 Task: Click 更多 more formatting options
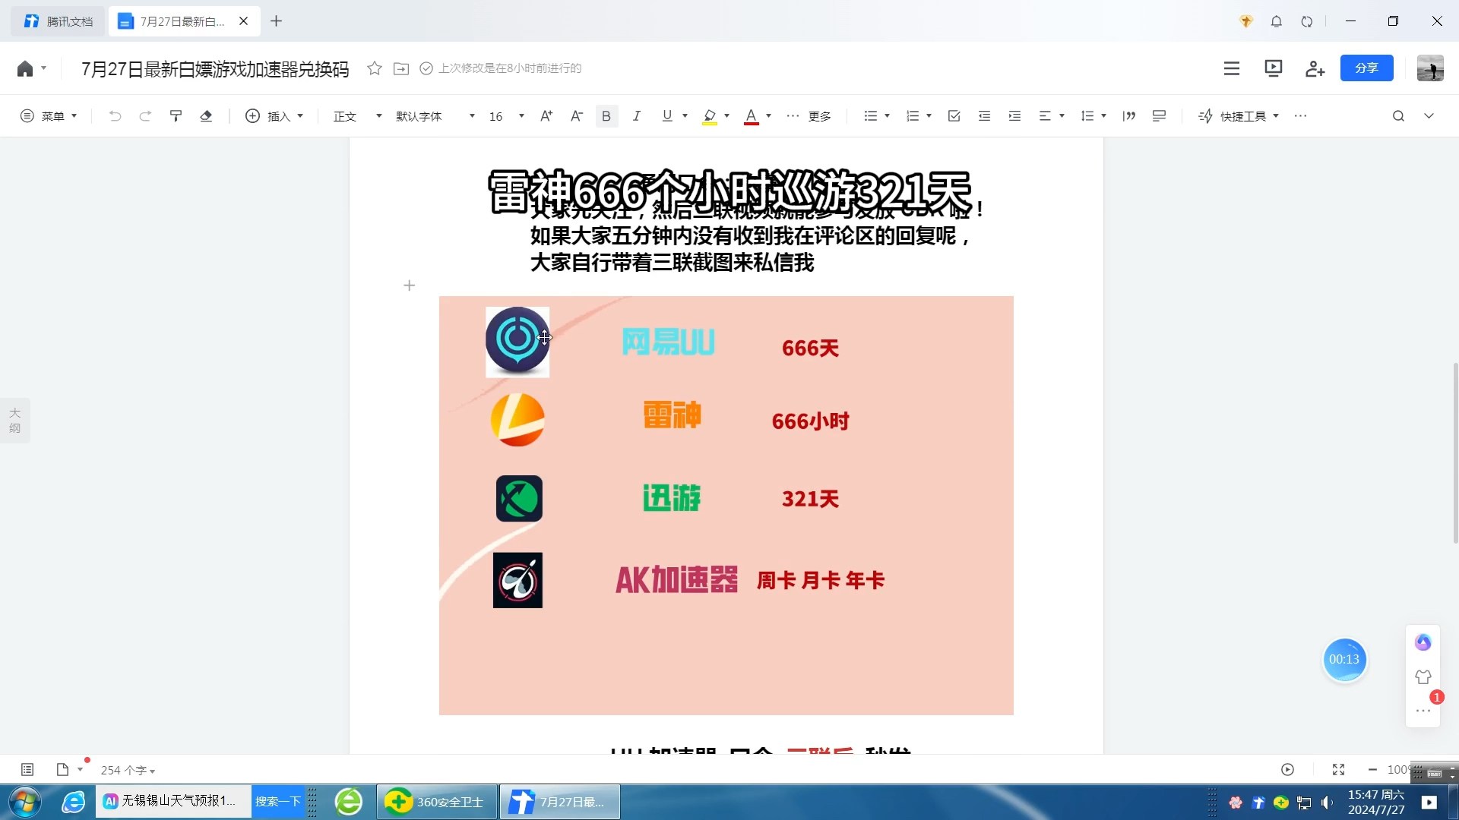coord(809,116)
